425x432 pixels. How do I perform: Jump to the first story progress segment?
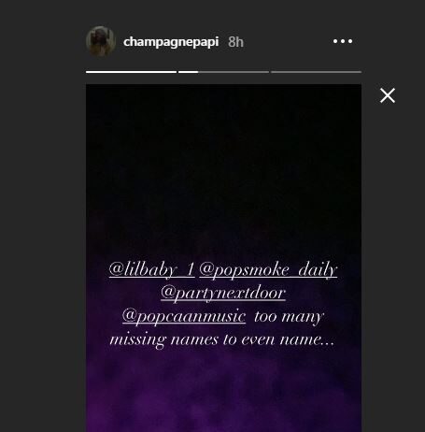point(131,72)
